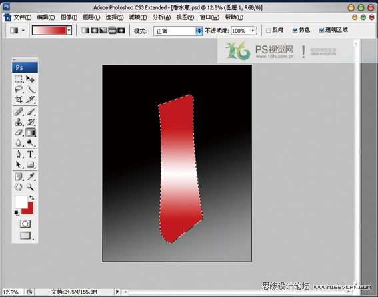Select the Eyedropper tool

31,177
